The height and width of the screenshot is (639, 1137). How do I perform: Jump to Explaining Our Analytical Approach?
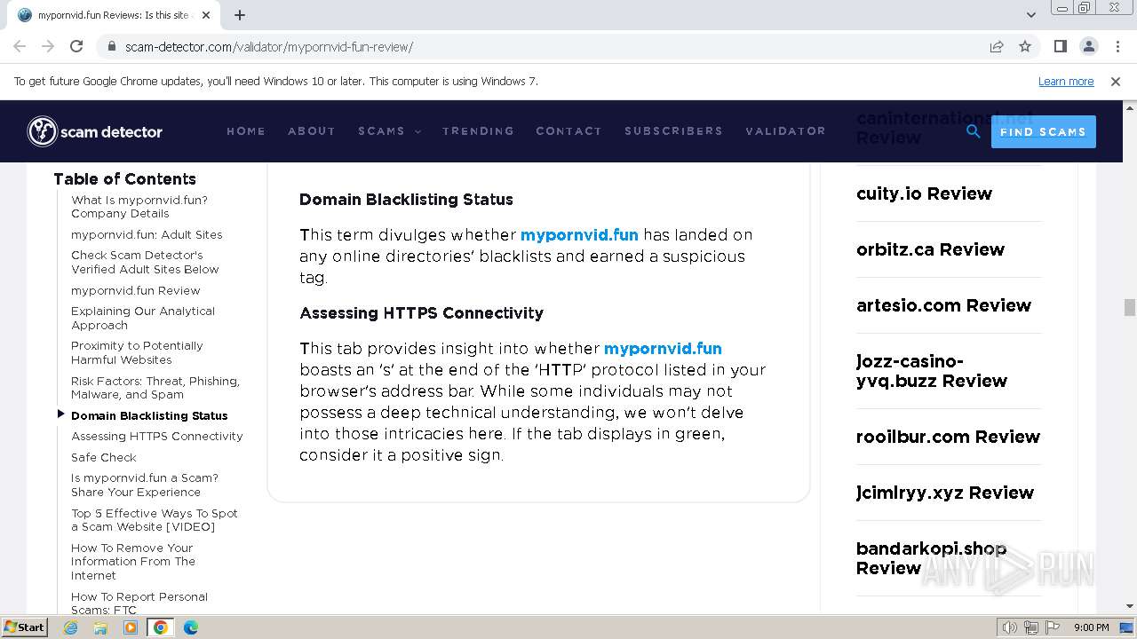143,319
